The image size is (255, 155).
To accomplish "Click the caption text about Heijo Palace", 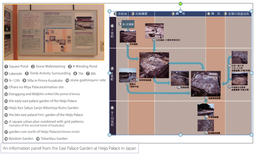I will [x=69, y=148].
